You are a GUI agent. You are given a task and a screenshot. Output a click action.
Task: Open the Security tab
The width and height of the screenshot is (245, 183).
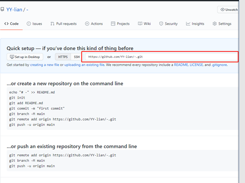tap(168, 24)
